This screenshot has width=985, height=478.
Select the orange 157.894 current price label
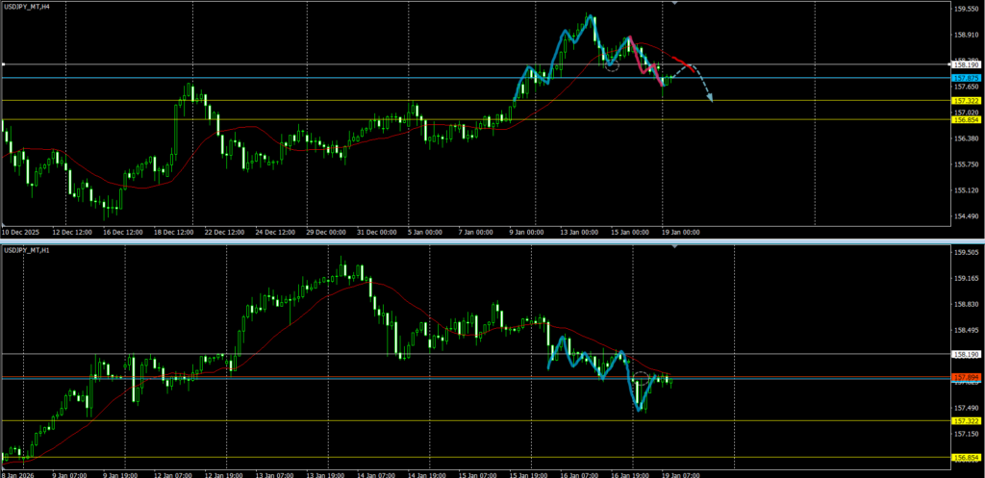click(967, 376)
